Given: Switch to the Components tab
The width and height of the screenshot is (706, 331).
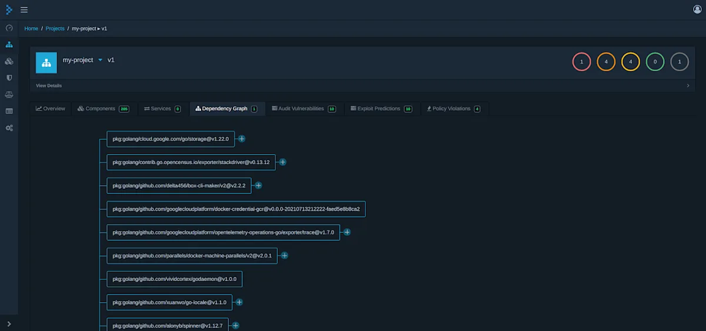Looking at the screenshot, I should pyautogui.click(x=103, y=109).
